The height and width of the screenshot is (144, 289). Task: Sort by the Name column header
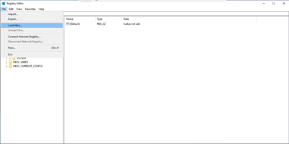click(80, 19)
